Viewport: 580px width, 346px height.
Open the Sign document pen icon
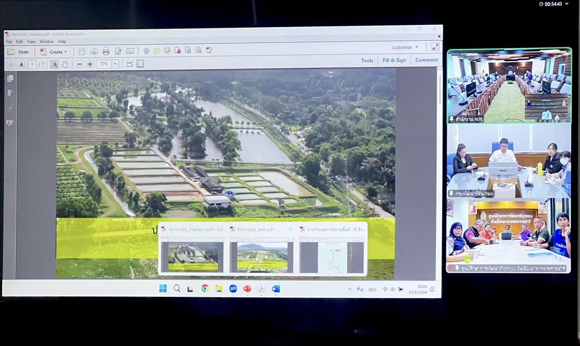click(118, 51)
